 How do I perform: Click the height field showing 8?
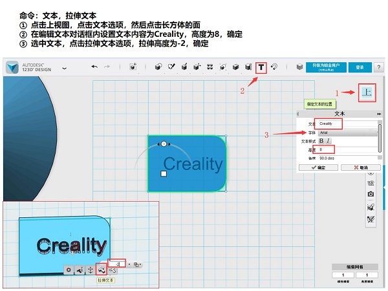347,150
